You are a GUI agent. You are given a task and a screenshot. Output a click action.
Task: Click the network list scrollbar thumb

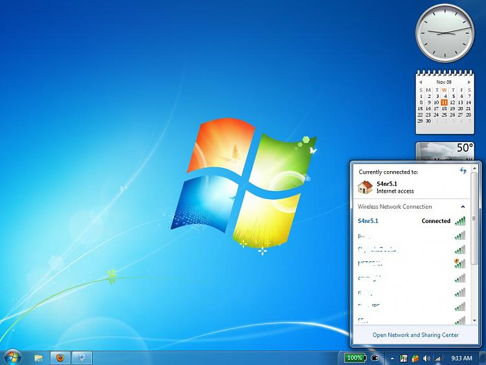pyautogui.click(x=474, y=218)
